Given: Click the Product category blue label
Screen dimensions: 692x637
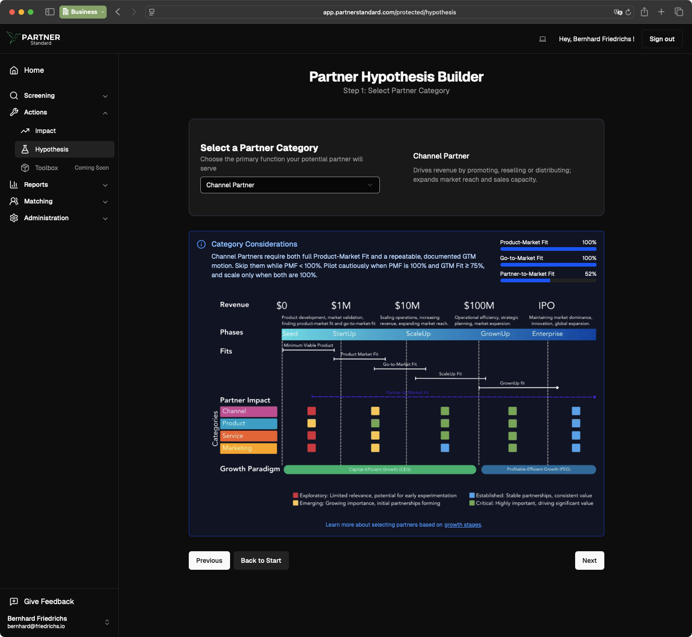Looking at the screenshot, I should pyautogui.click(x=249, y=424).
